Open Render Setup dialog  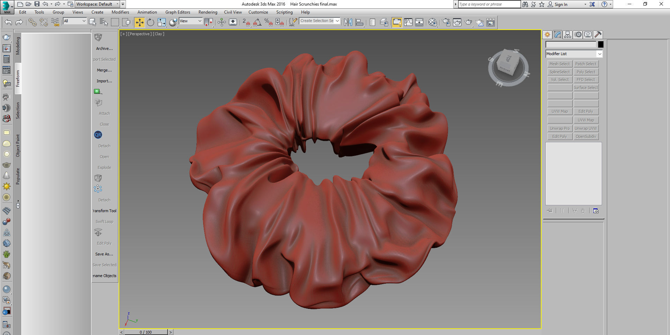point(446,22)
